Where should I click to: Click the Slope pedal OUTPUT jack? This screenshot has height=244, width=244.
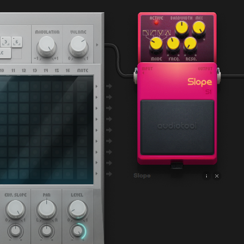coord(218,76)
